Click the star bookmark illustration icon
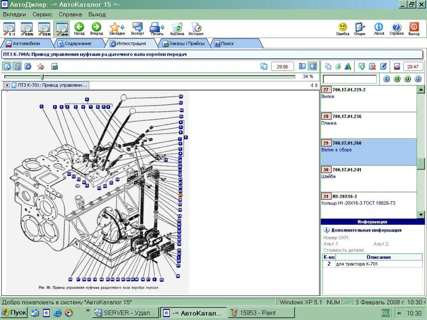427x320 pixels. click(x=41, y=66)
